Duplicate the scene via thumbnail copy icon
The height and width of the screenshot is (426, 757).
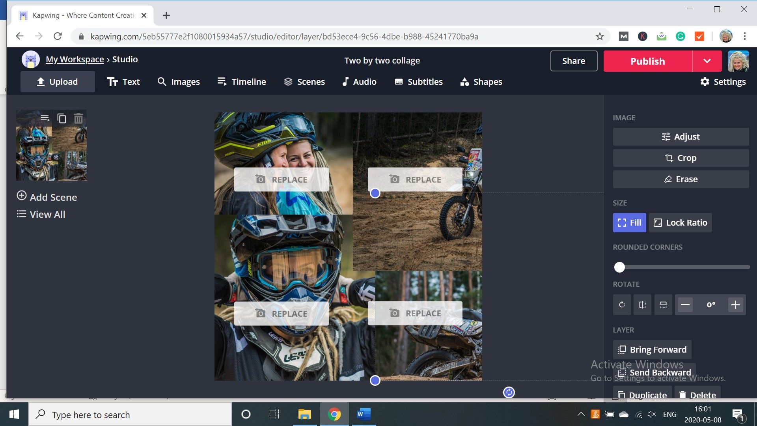point(62,118)
